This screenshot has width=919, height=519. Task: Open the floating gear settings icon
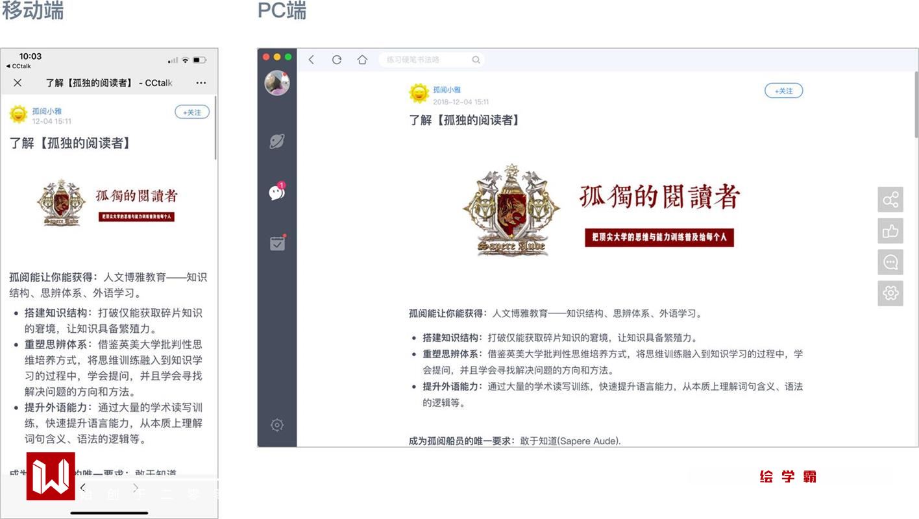(890, 293)
